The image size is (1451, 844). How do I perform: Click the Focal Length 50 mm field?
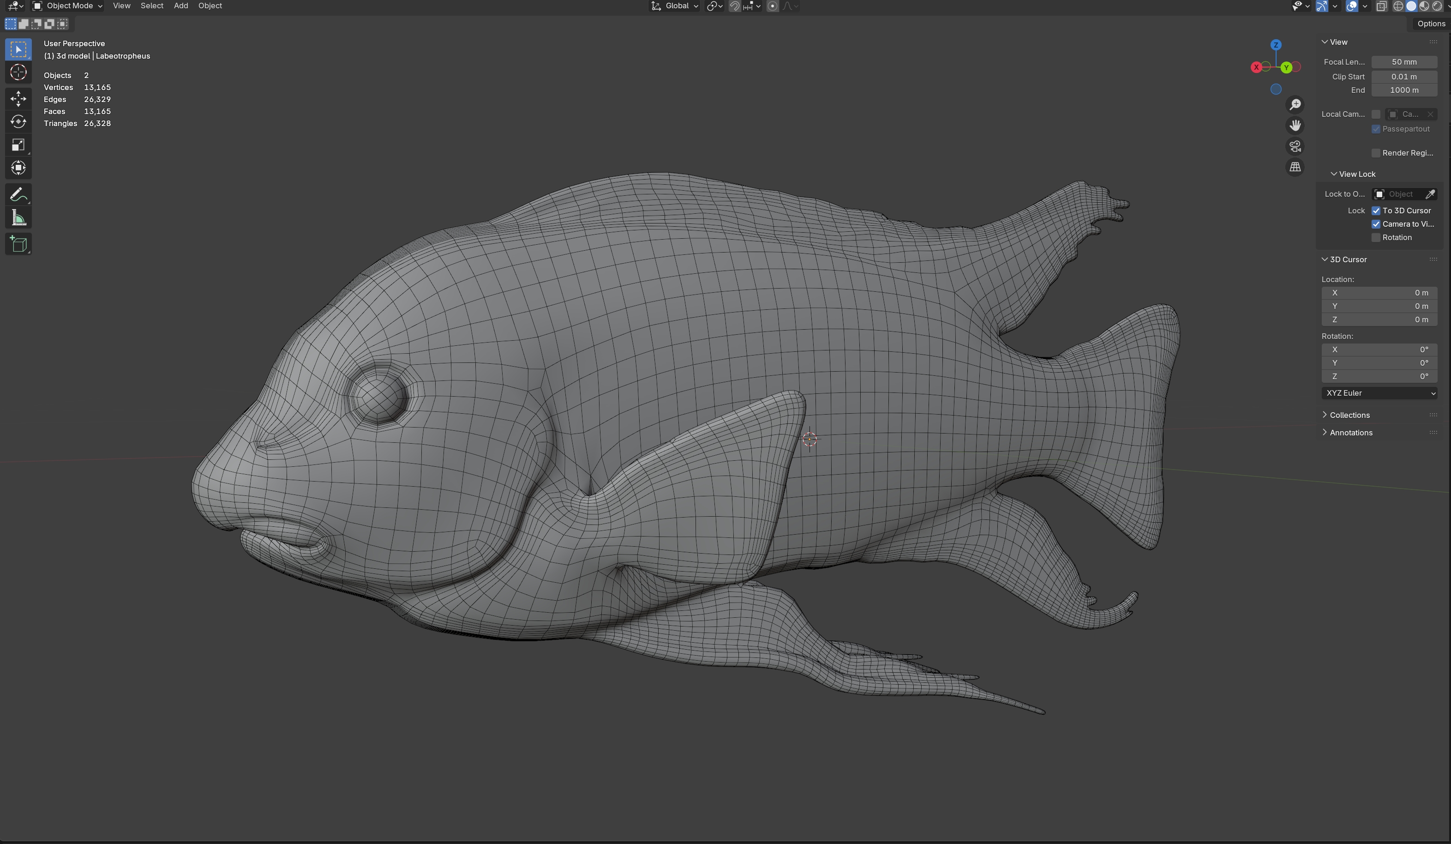[1404, 62]
